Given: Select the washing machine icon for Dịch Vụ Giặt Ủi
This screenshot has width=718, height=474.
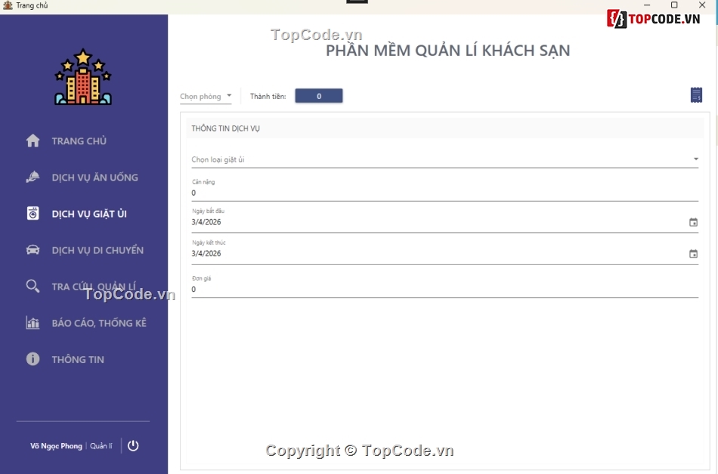Looking at the screenshot, I should (x=32, y=213).
